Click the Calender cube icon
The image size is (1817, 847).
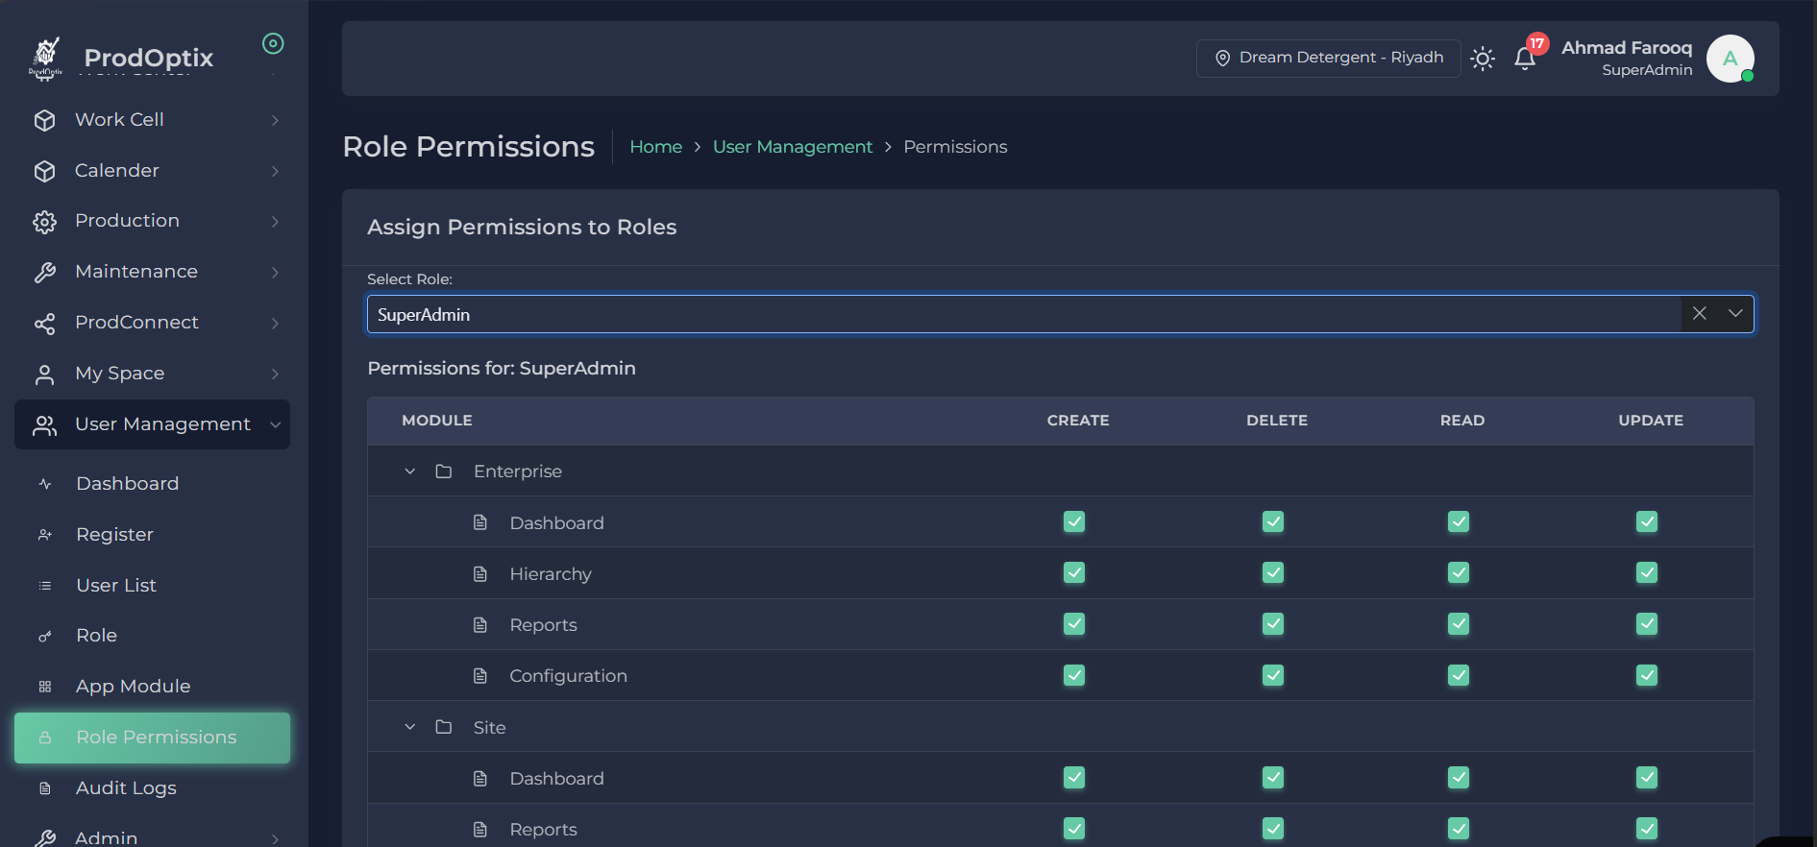tap(44, 171)
